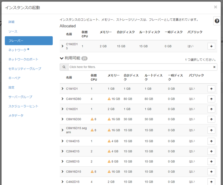Image resolution: width=223 pixels, height=185 pixels.
Task: Select the C8M16D15.segami flavor name
Action: click(76, 130)
